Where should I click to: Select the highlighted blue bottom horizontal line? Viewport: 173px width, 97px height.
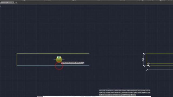53,66
